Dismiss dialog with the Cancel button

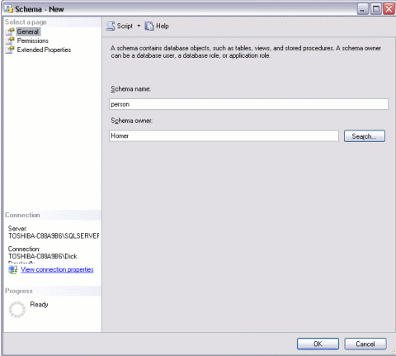pyautogui.click(x=365, y=344)
